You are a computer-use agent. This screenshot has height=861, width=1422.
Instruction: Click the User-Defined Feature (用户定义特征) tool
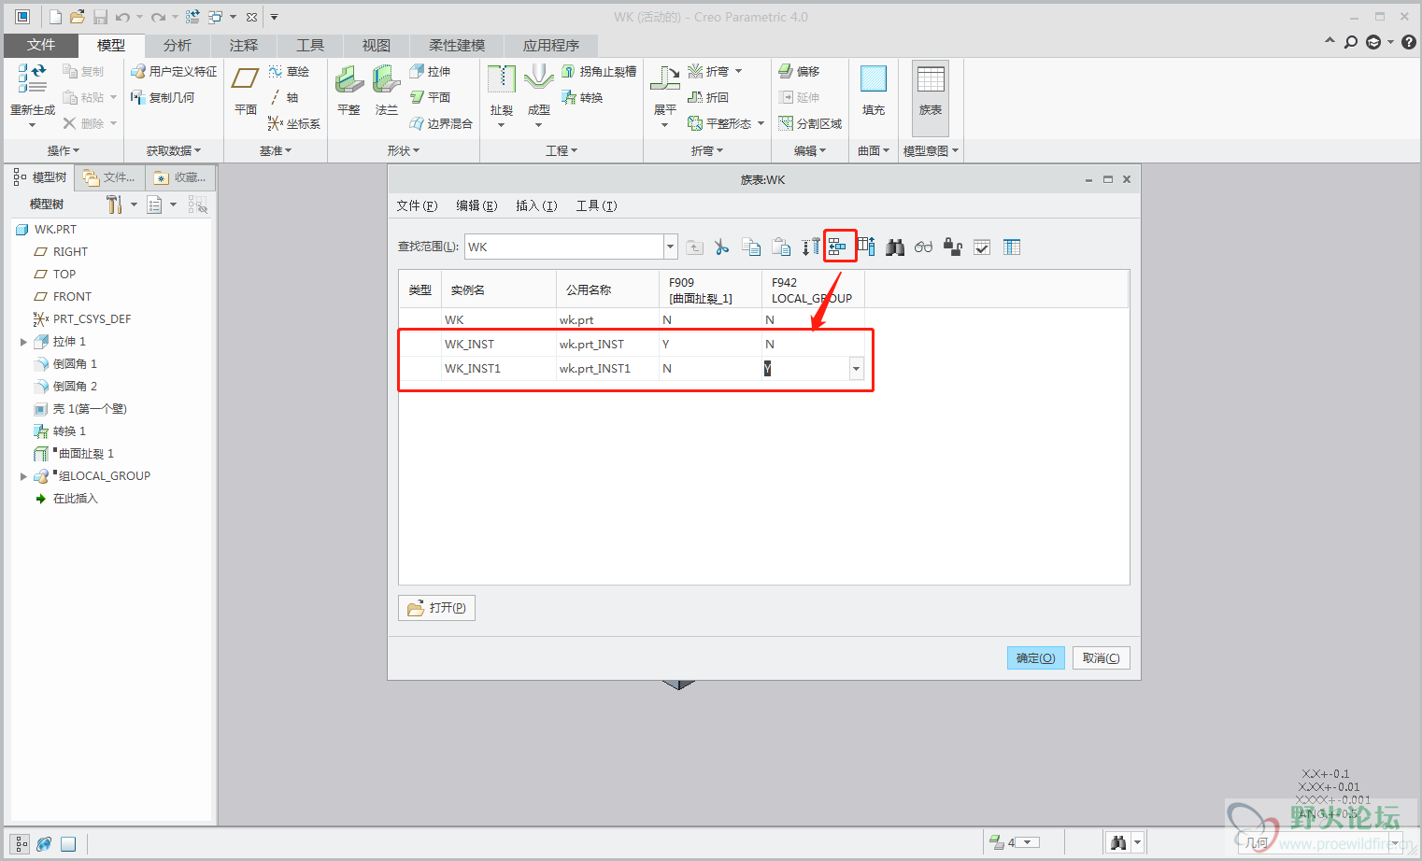174,71
